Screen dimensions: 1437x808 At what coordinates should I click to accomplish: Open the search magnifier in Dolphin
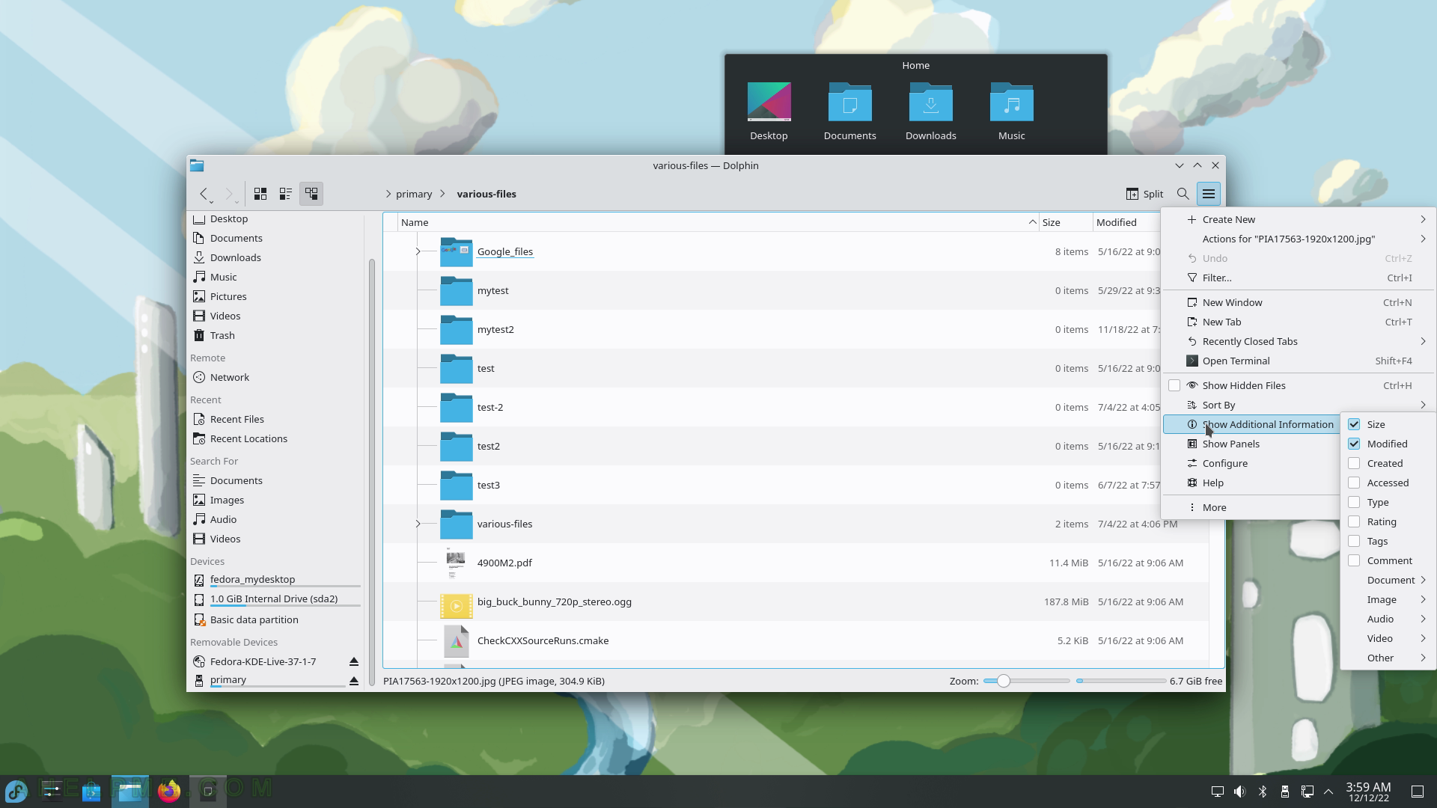tap(1183, 194)
